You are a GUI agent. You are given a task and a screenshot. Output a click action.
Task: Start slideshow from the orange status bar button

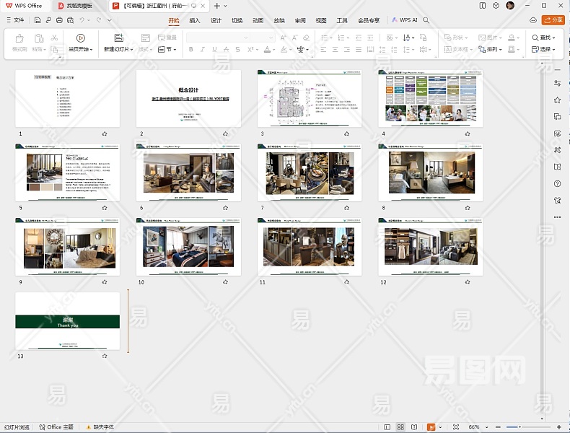pyautogui.click(x=431, y=427)
